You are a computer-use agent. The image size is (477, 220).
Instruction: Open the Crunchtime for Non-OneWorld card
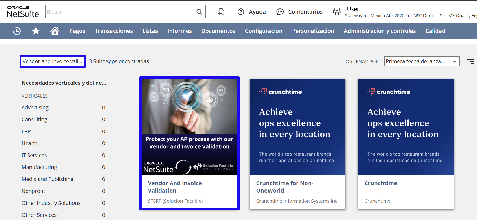(297, 143)
